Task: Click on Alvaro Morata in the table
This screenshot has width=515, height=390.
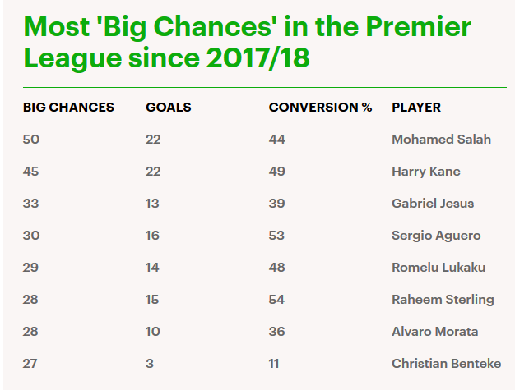Action: click(x=434, y=332)
